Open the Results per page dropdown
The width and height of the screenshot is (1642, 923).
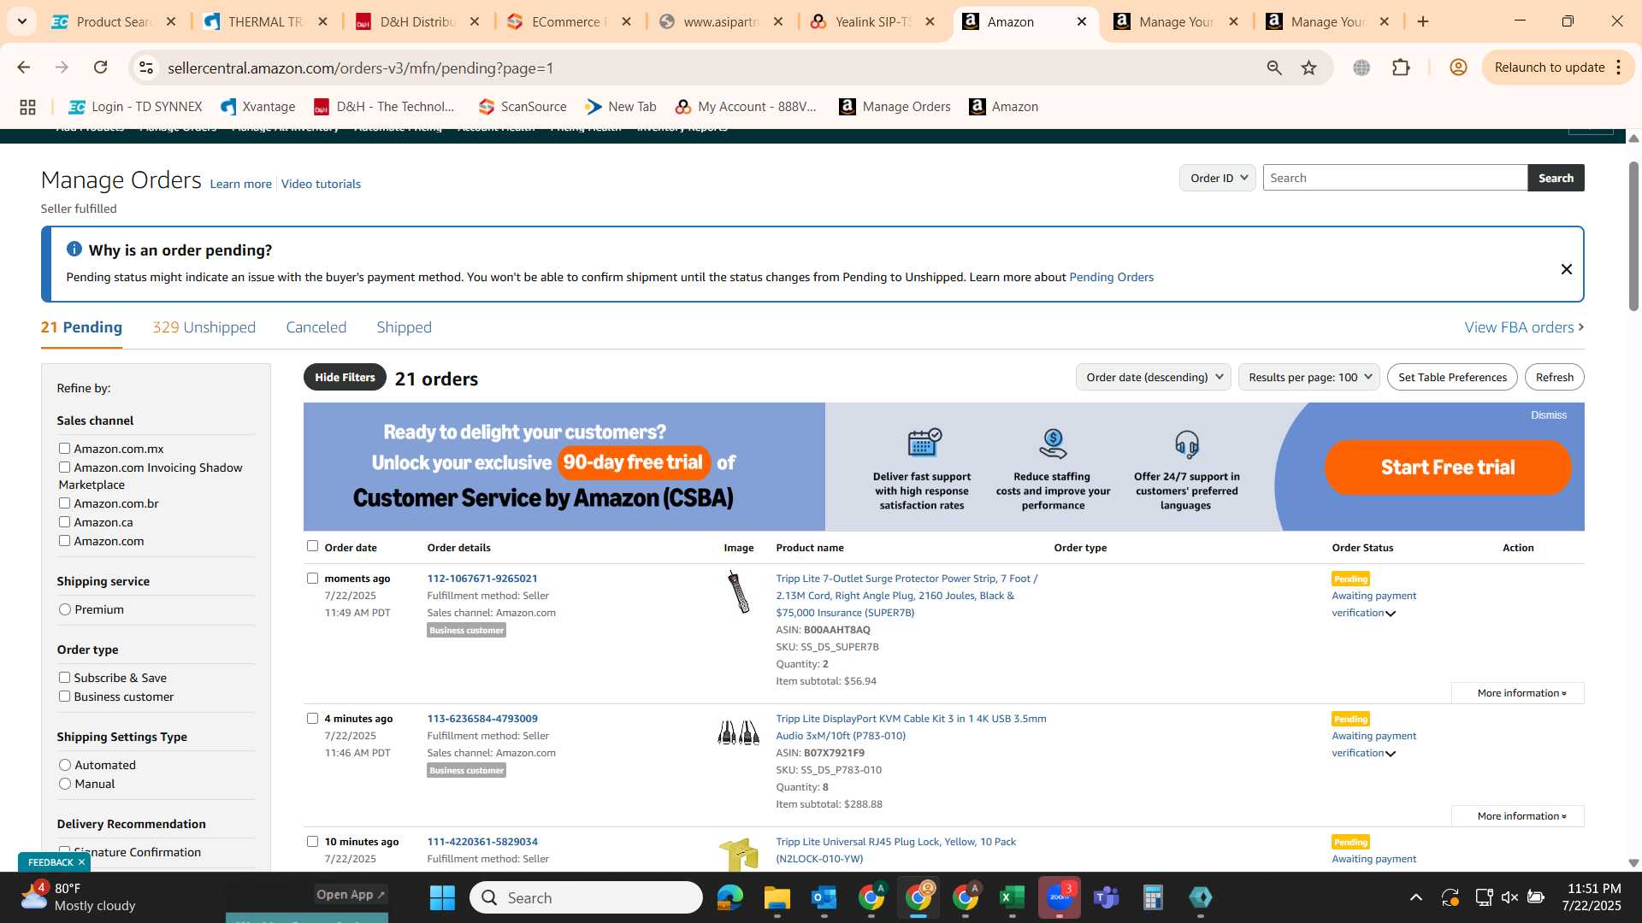pyautogui.click(x=1309, y=377)
